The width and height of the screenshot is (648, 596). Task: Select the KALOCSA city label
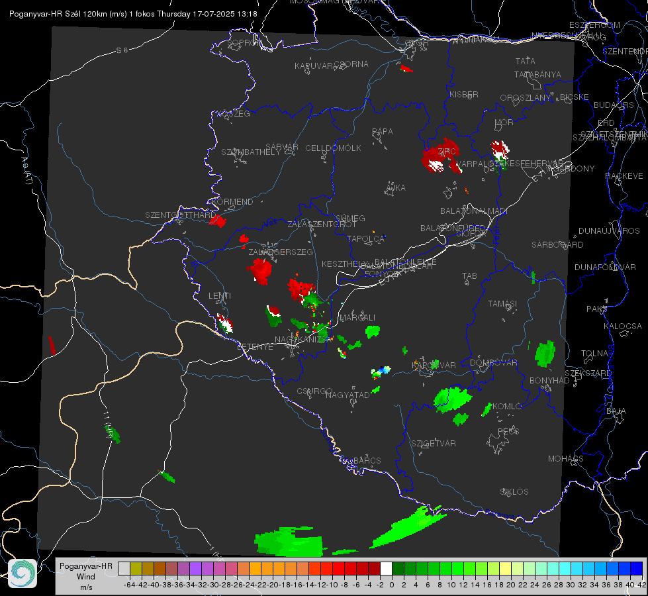(x=623, y=326)
